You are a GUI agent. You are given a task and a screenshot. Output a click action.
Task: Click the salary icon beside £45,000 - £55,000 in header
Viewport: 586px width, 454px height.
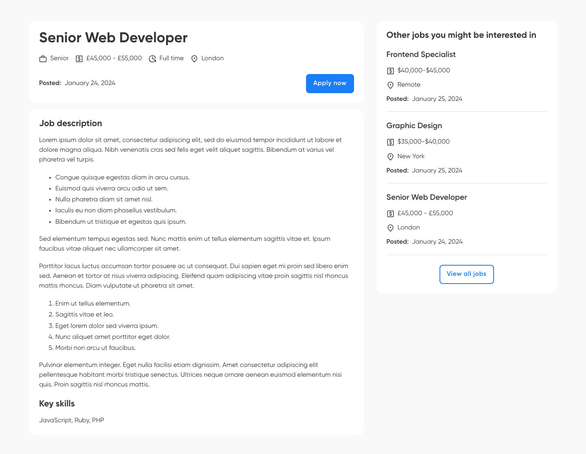(79, 59)
